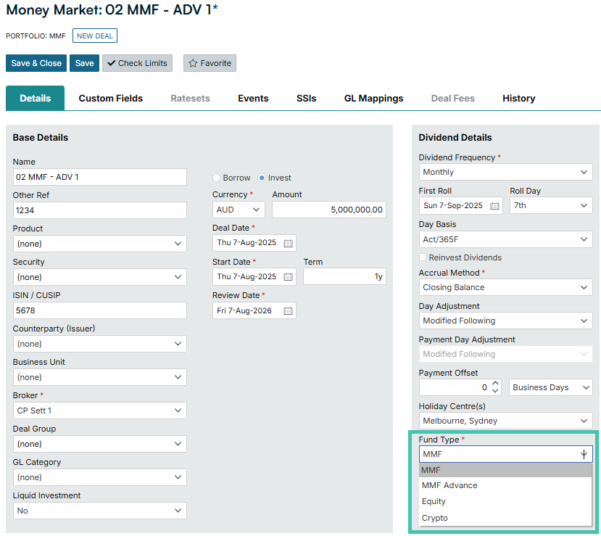Open the History tab

click(518, 99)
